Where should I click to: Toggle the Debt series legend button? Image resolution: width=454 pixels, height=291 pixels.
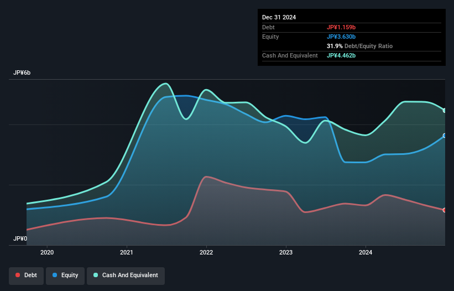click(27, 276)
